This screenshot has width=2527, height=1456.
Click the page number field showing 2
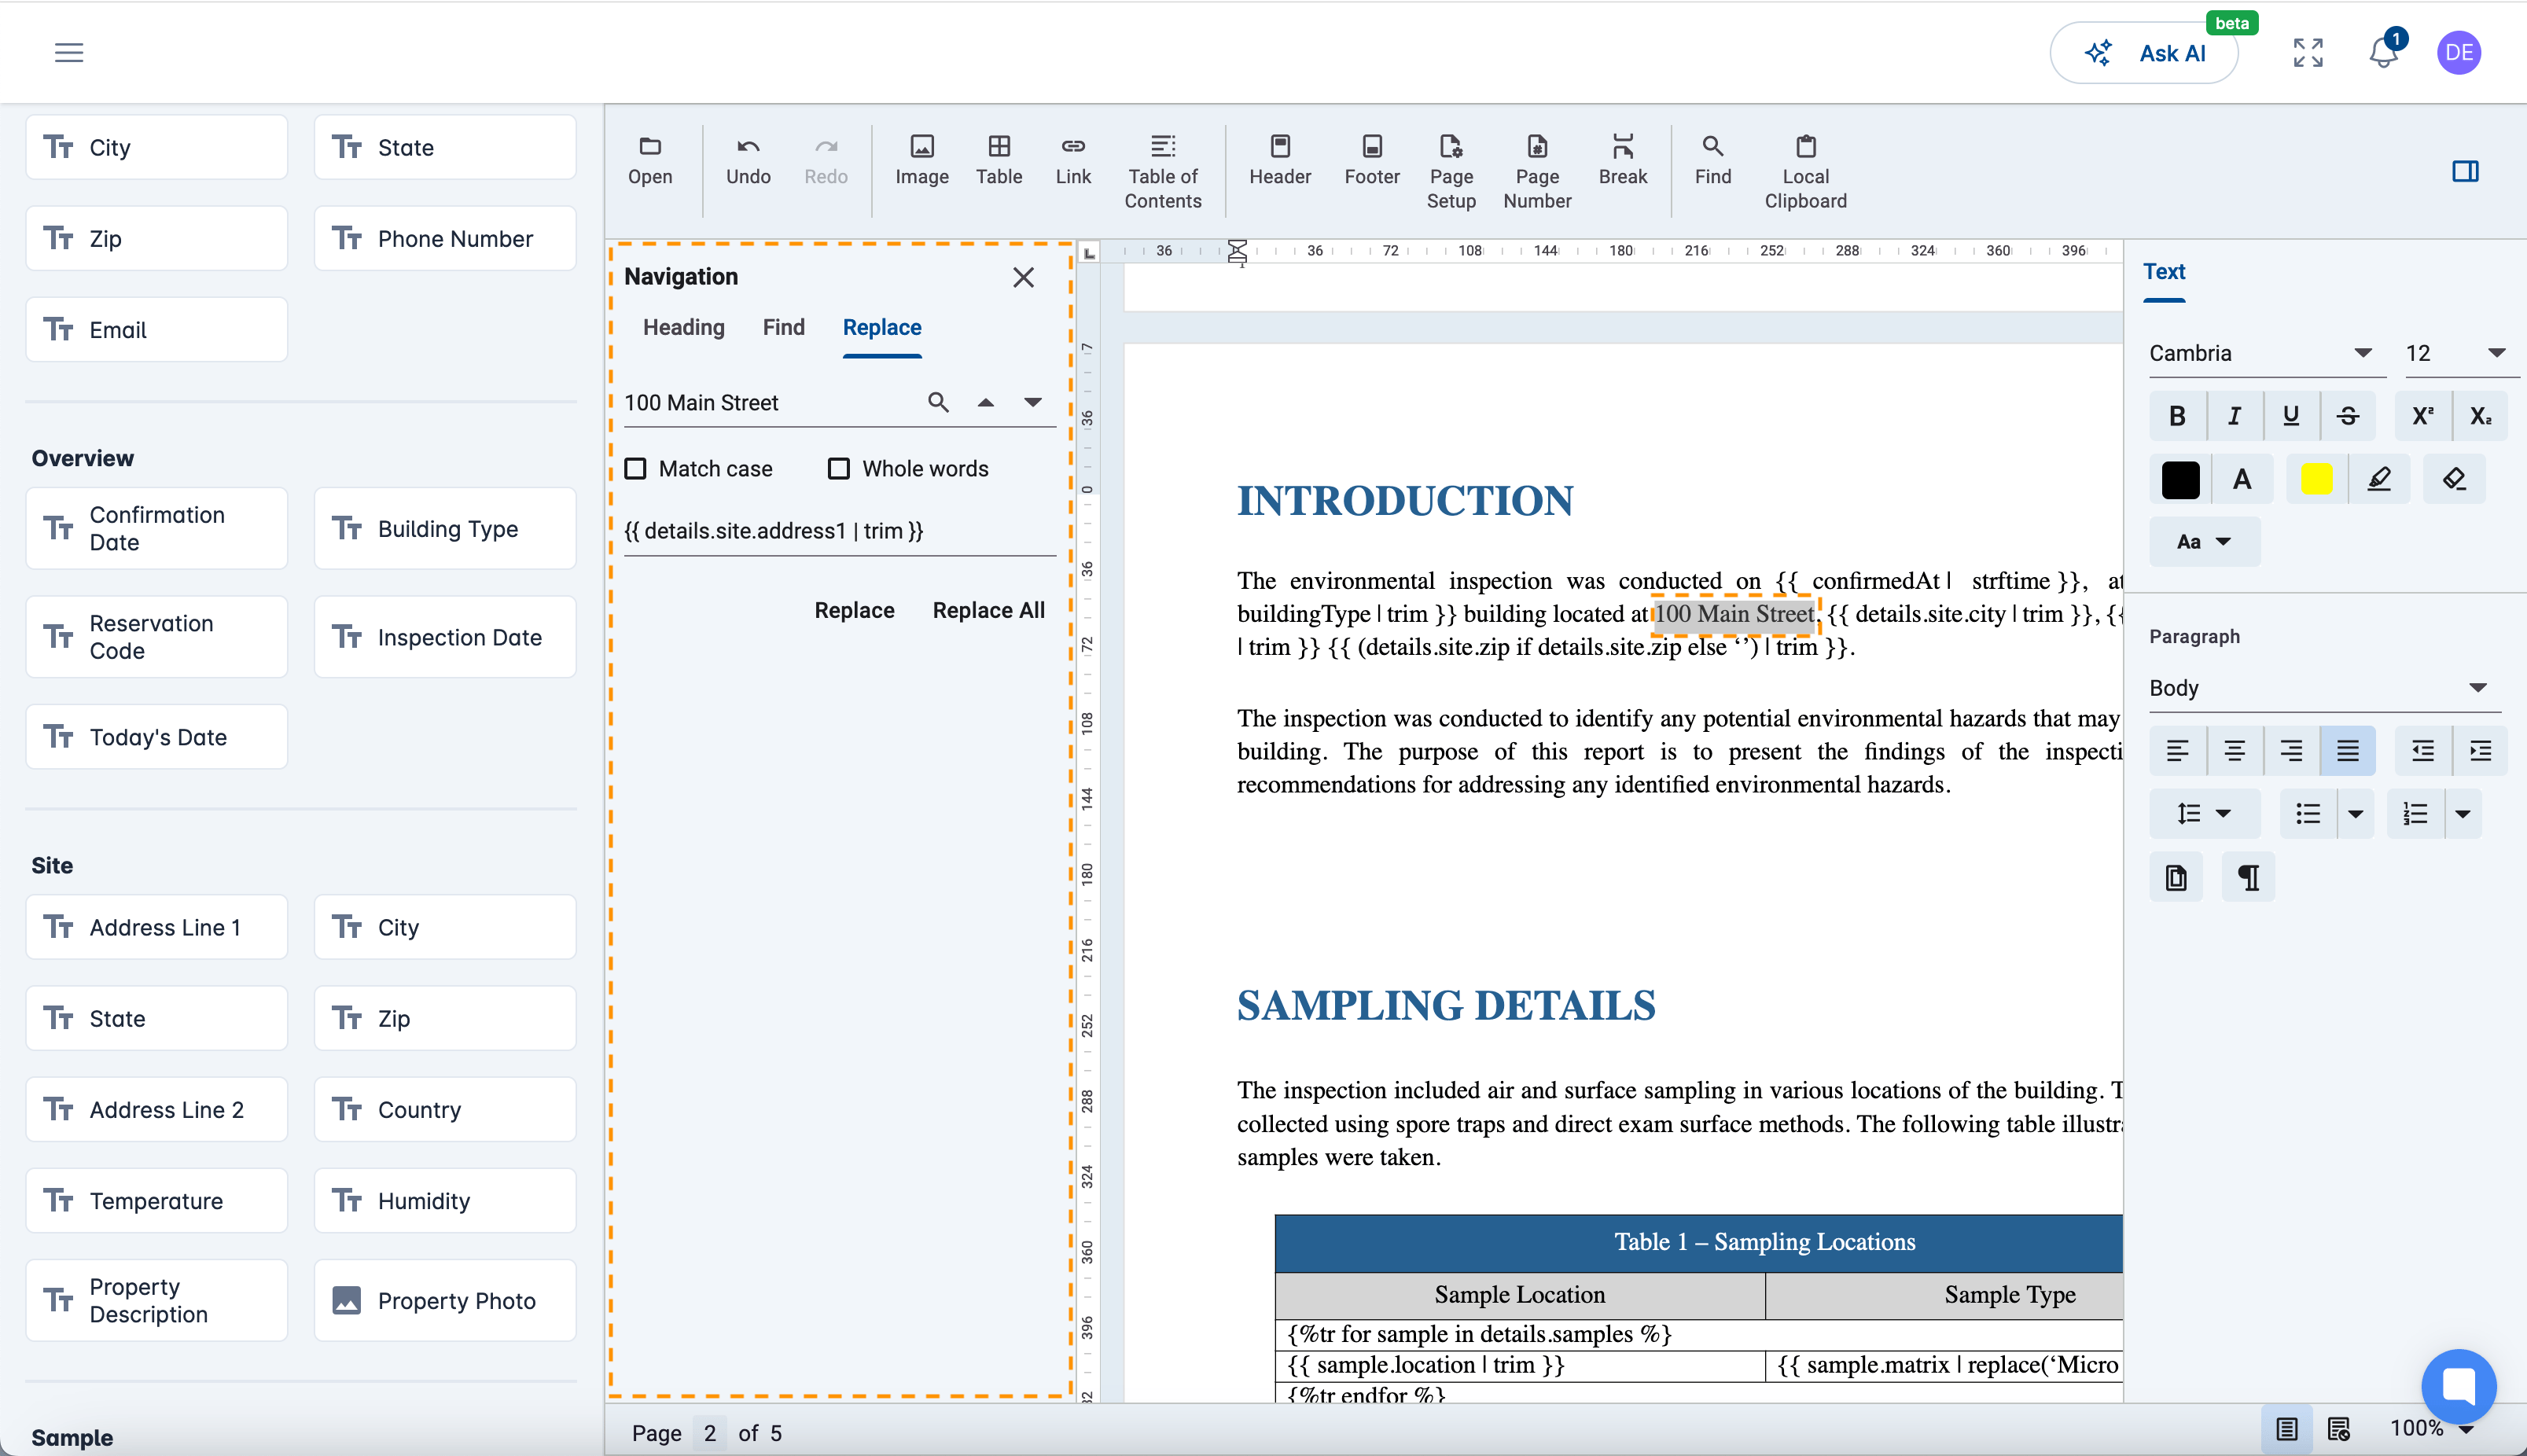(x=710, y=1433)
